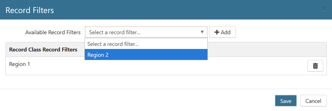Remove Region 1 from Record Class filters

pyautogui.click(x=315, y=66)
